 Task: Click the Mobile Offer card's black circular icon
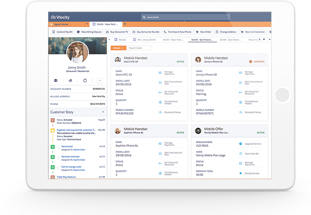click(198, 131)
